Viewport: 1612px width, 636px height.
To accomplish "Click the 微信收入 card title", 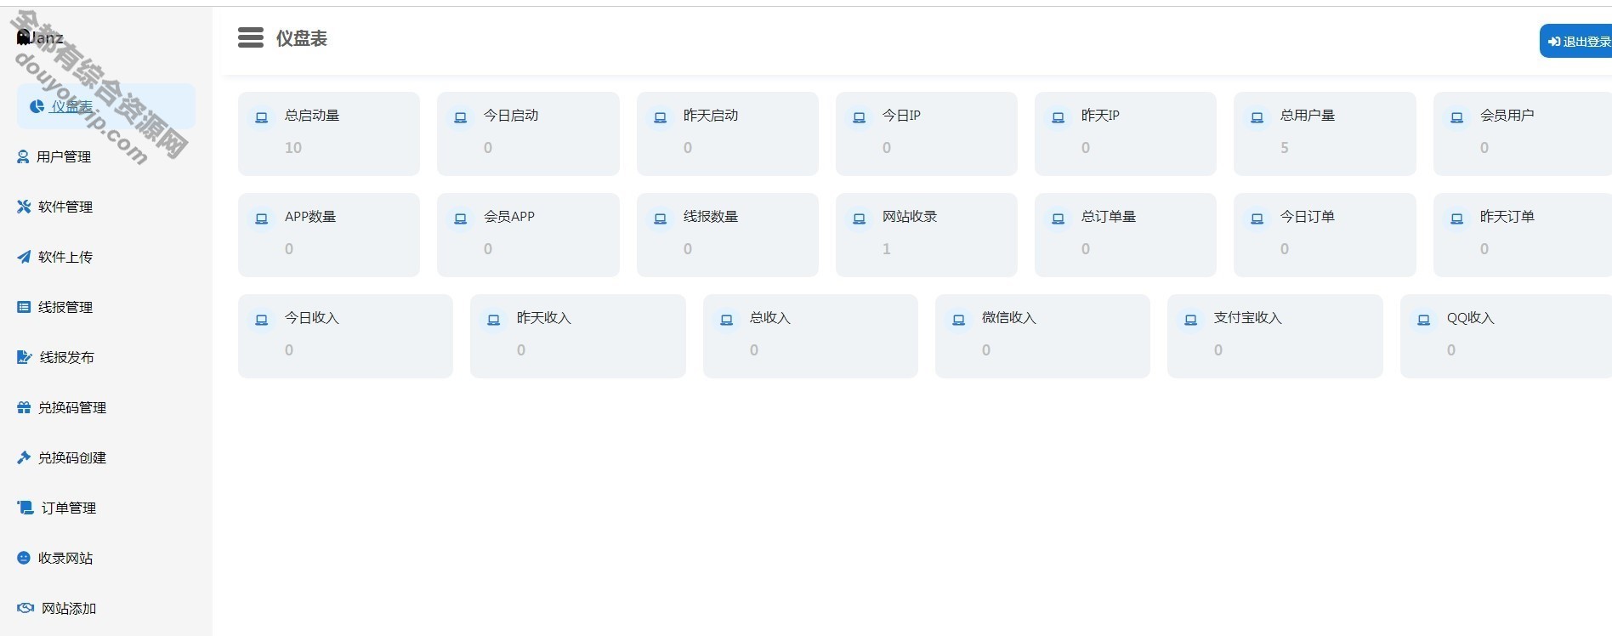I will tap(1008, 317).
